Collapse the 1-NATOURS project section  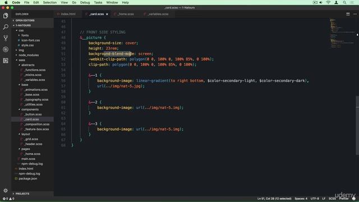(33, 25)
